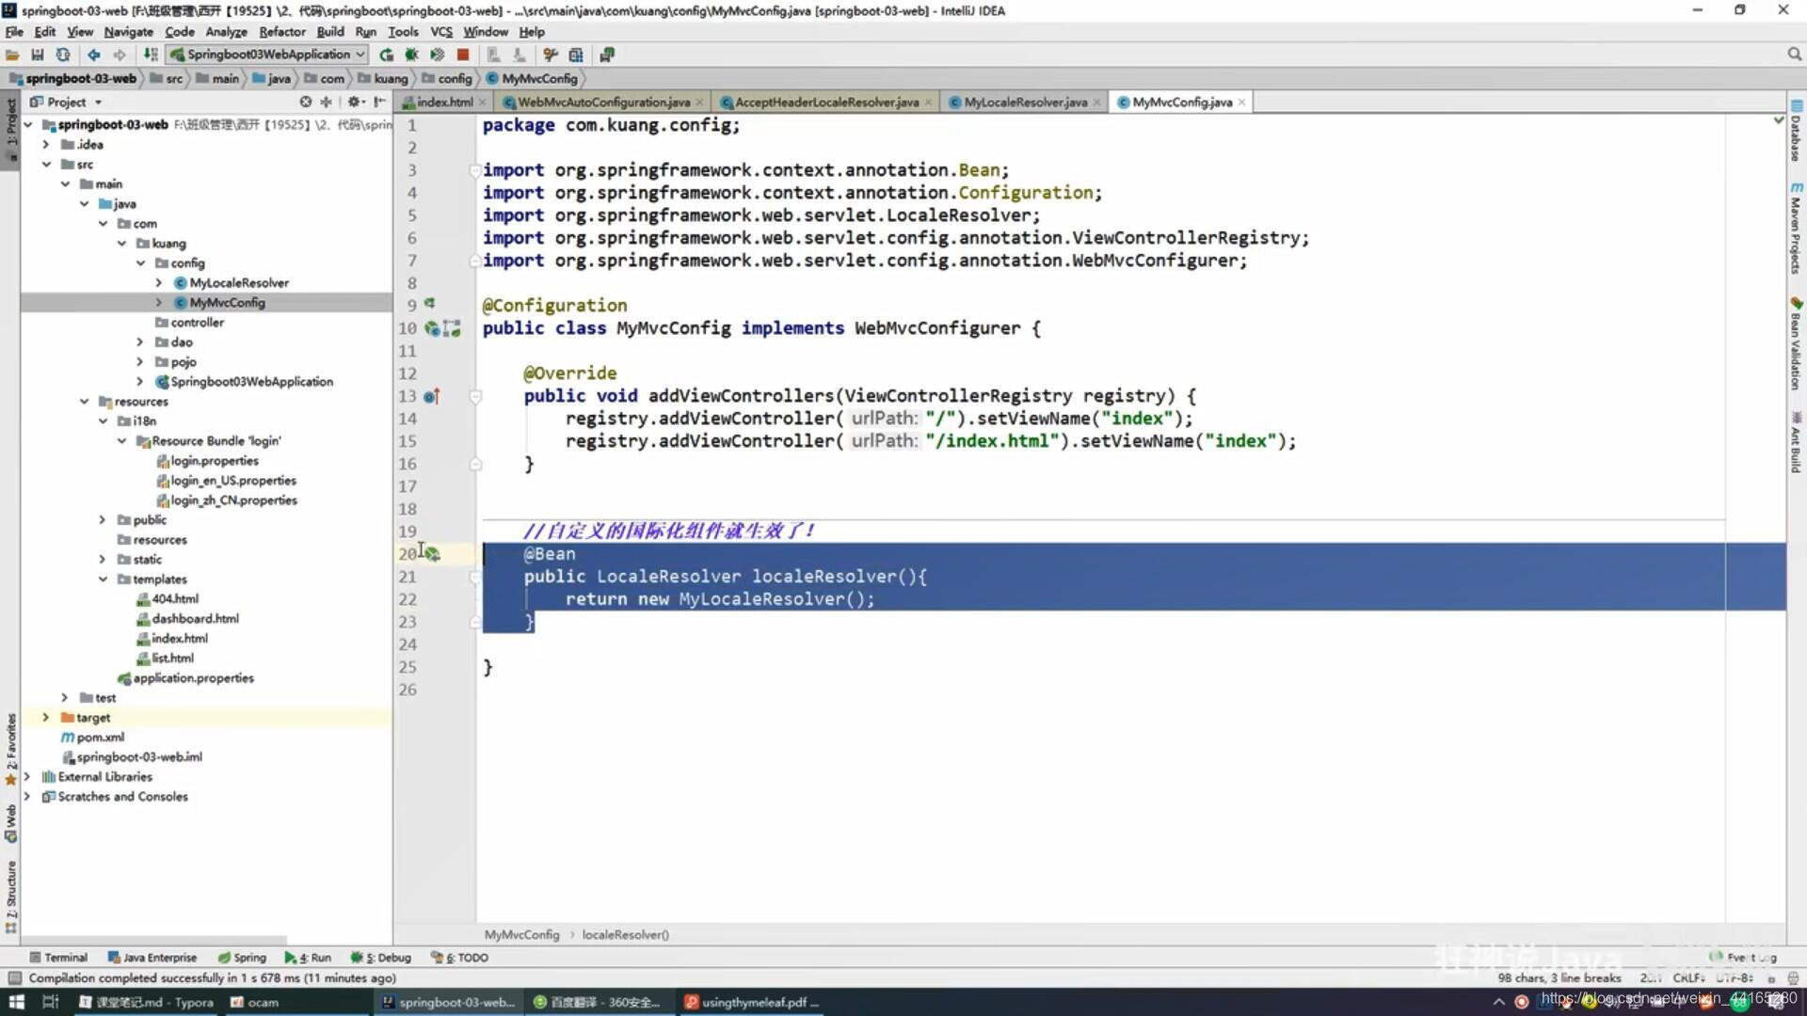Click the kuang breadcrumb in navigation bar

coord(383,78)
